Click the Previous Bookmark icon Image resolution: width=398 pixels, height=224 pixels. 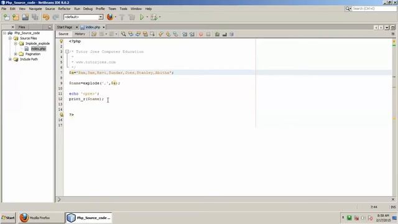161,34
